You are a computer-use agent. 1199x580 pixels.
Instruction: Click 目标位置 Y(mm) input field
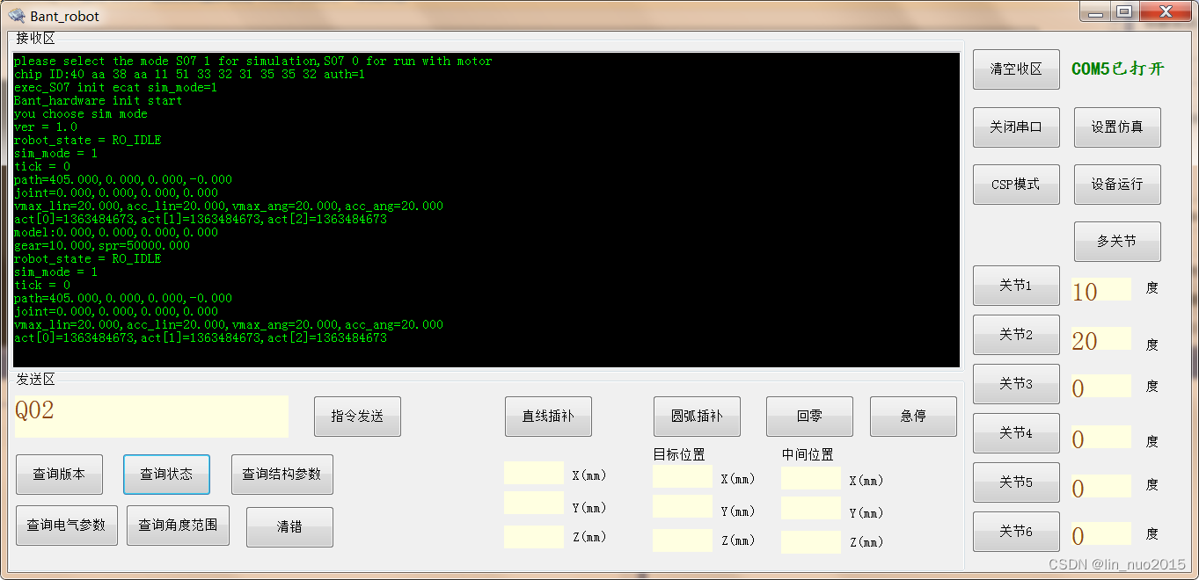click(x=683, y=507)
